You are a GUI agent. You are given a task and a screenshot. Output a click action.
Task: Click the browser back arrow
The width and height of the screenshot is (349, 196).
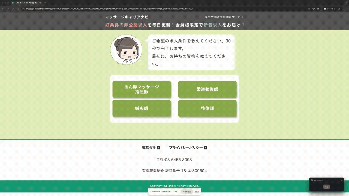3,9
